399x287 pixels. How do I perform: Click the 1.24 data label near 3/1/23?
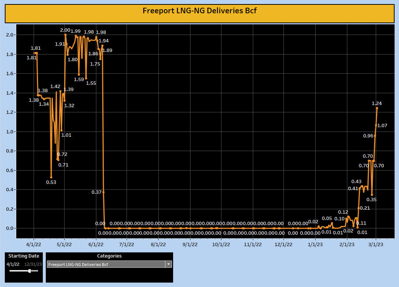376,104
